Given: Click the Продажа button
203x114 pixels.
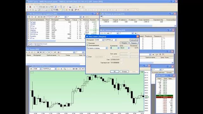Looking at the screenshot, I should pos(134,43).
